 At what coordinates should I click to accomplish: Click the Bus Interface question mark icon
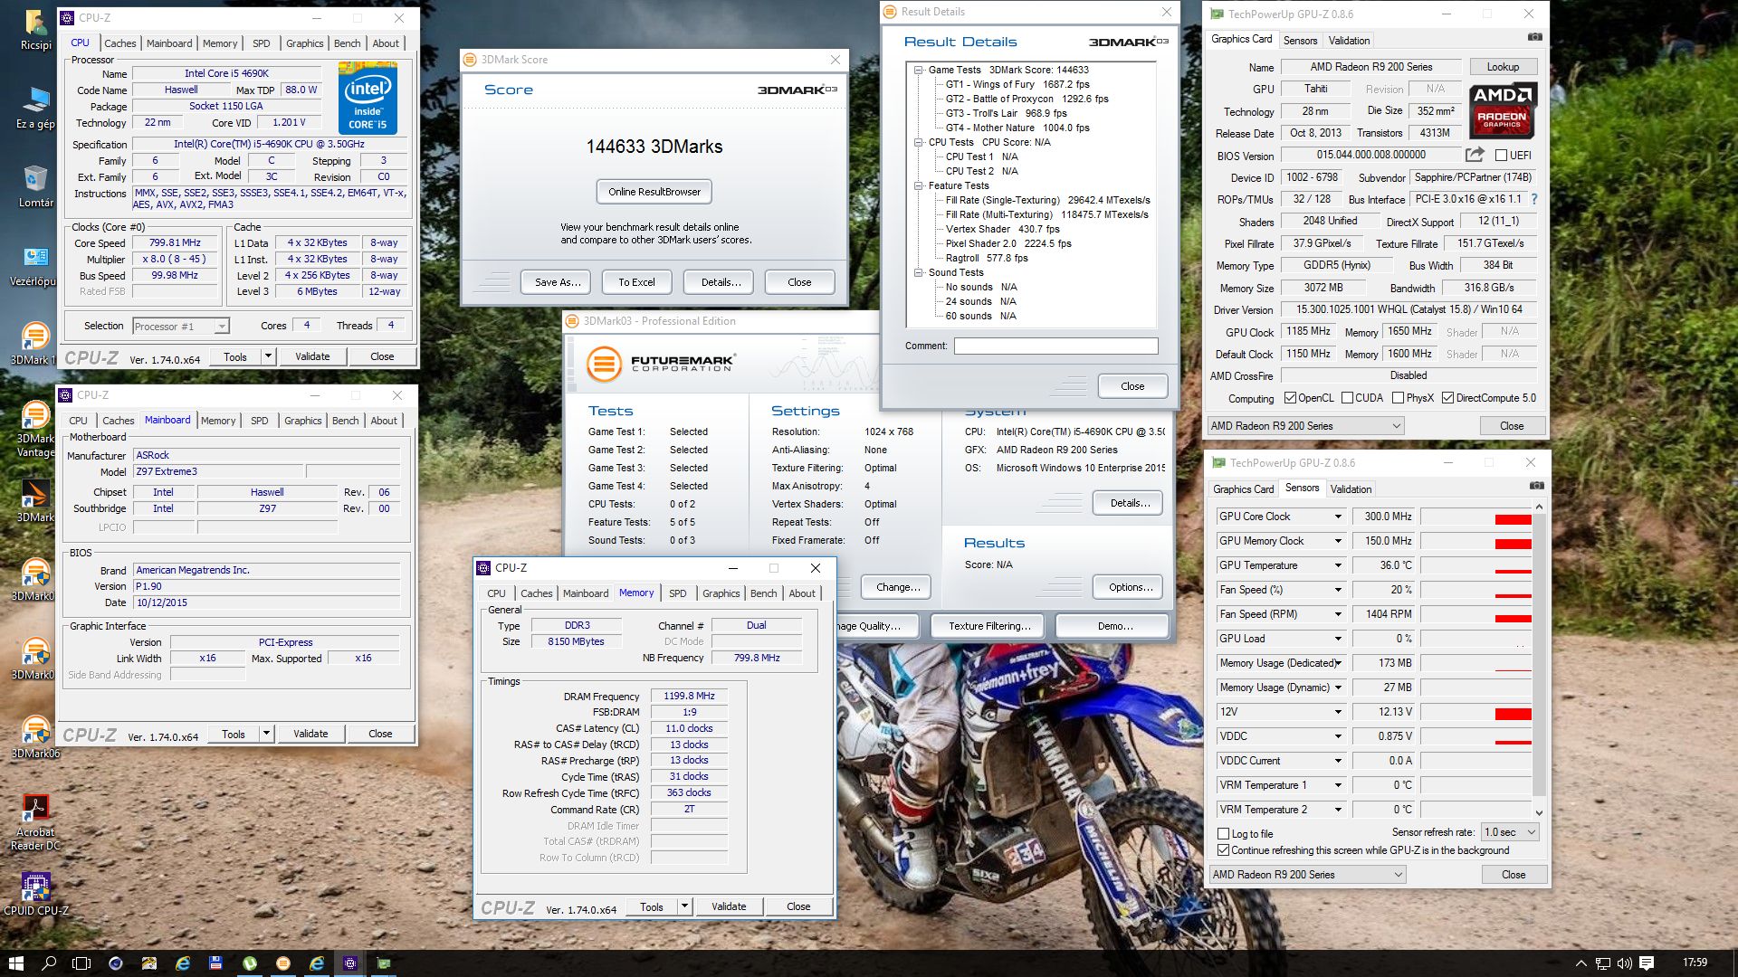(1533, 199)
